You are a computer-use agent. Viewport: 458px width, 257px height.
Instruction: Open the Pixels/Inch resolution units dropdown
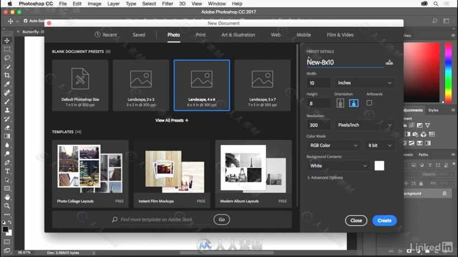point(364,125)
